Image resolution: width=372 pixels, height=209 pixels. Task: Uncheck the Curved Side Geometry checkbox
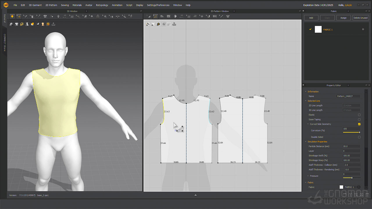(x=359, y=124)
